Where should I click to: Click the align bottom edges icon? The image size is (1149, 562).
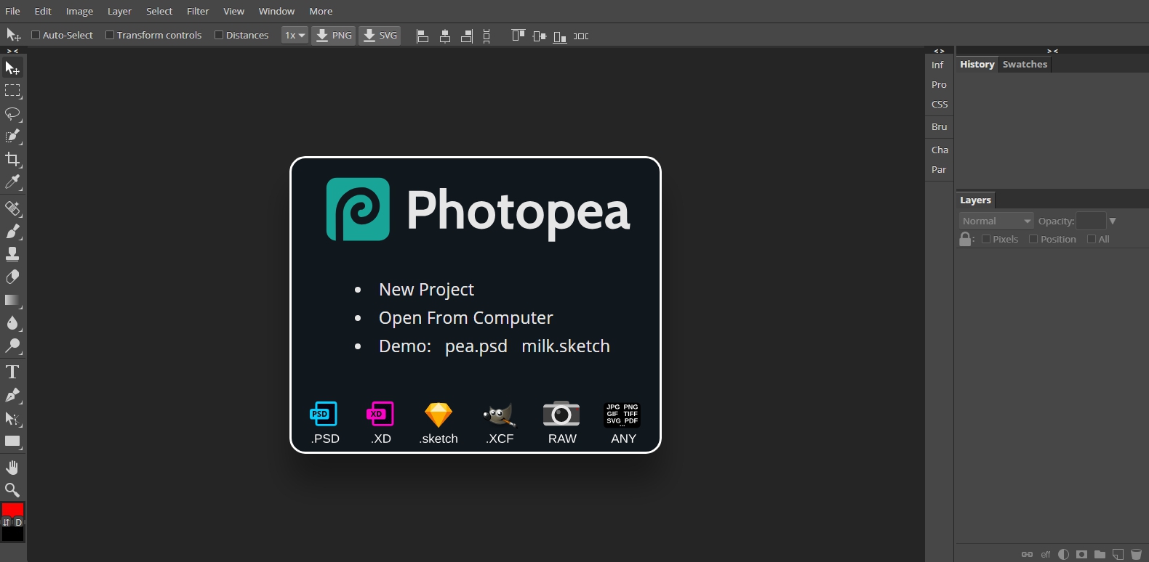click(x=560, y=36)
